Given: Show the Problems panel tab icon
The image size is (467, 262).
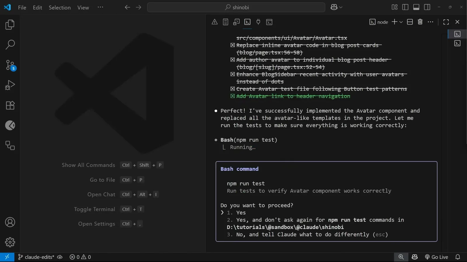Looking at the screenshot, I should click(215, 22).
